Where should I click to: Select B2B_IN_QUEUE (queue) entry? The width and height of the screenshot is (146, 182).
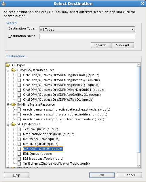pos(41,144)
